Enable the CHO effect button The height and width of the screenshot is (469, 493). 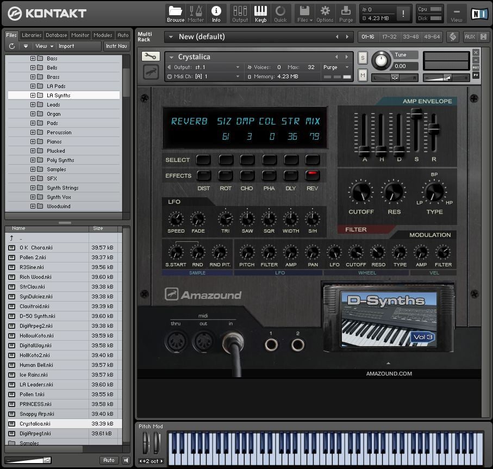pyautogui.click(x=247, y=176)
